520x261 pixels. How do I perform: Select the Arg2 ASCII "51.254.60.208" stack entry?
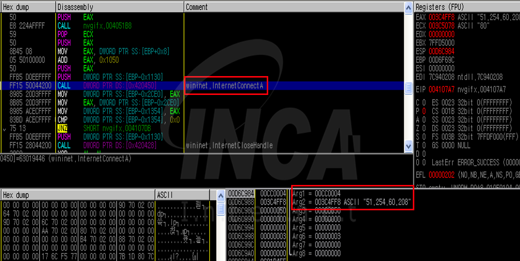click(351, 202)
